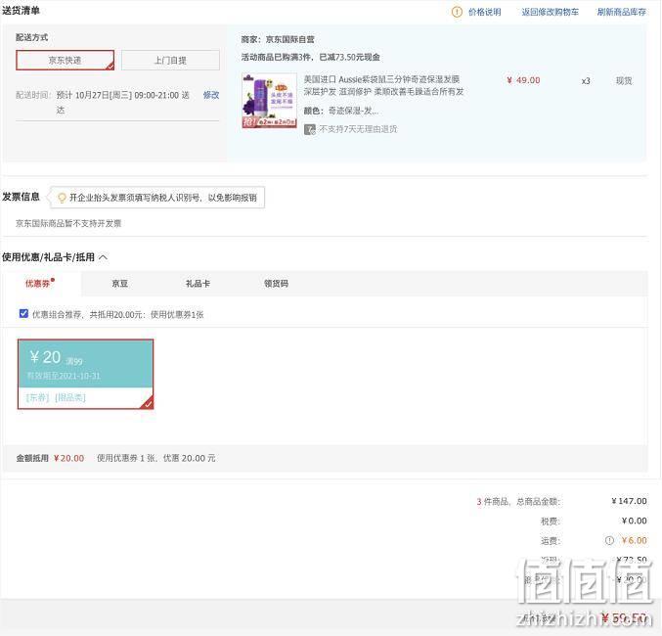Click the 颜色: 奇迹保湿 attribute text
The image size is (662, 636).
340,111
